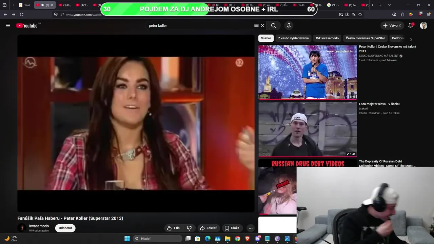This screenshot has width=434, height=244.
Task: Run search with magnifier button
Action: pos(274,25)
